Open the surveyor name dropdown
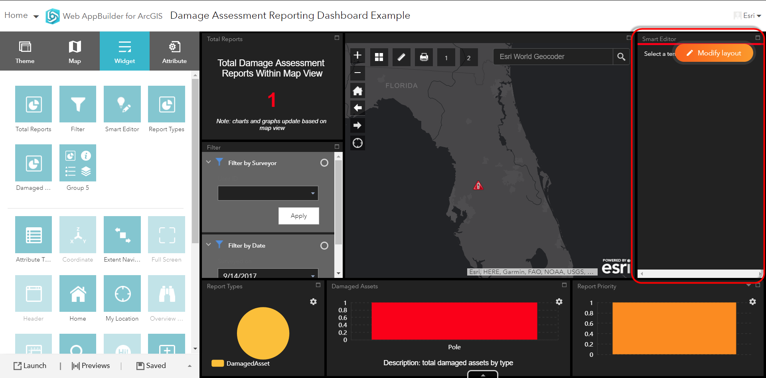Screen dimensions: 766x378 (x=268, y=193)
